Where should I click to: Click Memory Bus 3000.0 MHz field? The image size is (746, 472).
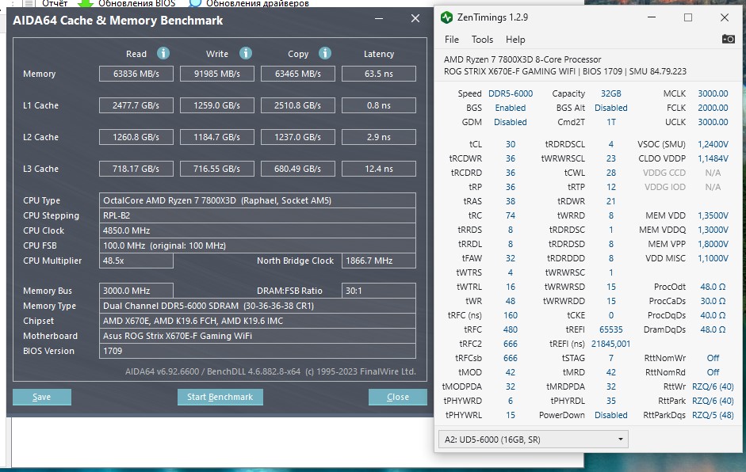pos(136,291)
